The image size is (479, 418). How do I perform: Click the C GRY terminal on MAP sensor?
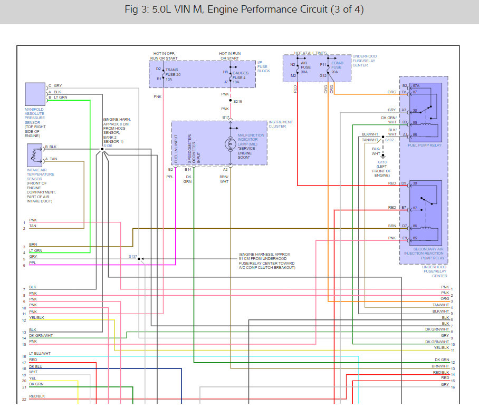click(55, 86)
